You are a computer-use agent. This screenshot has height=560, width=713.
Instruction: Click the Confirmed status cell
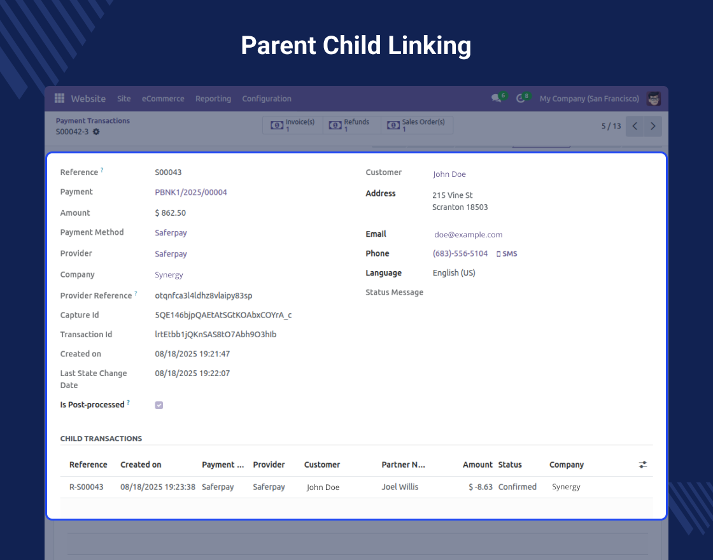click(x=518, y=487)
